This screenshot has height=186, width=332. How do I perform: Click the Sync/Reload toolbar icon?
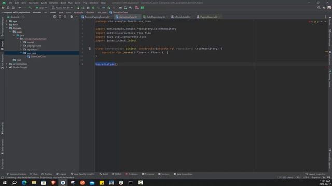(x=13, y=8)
